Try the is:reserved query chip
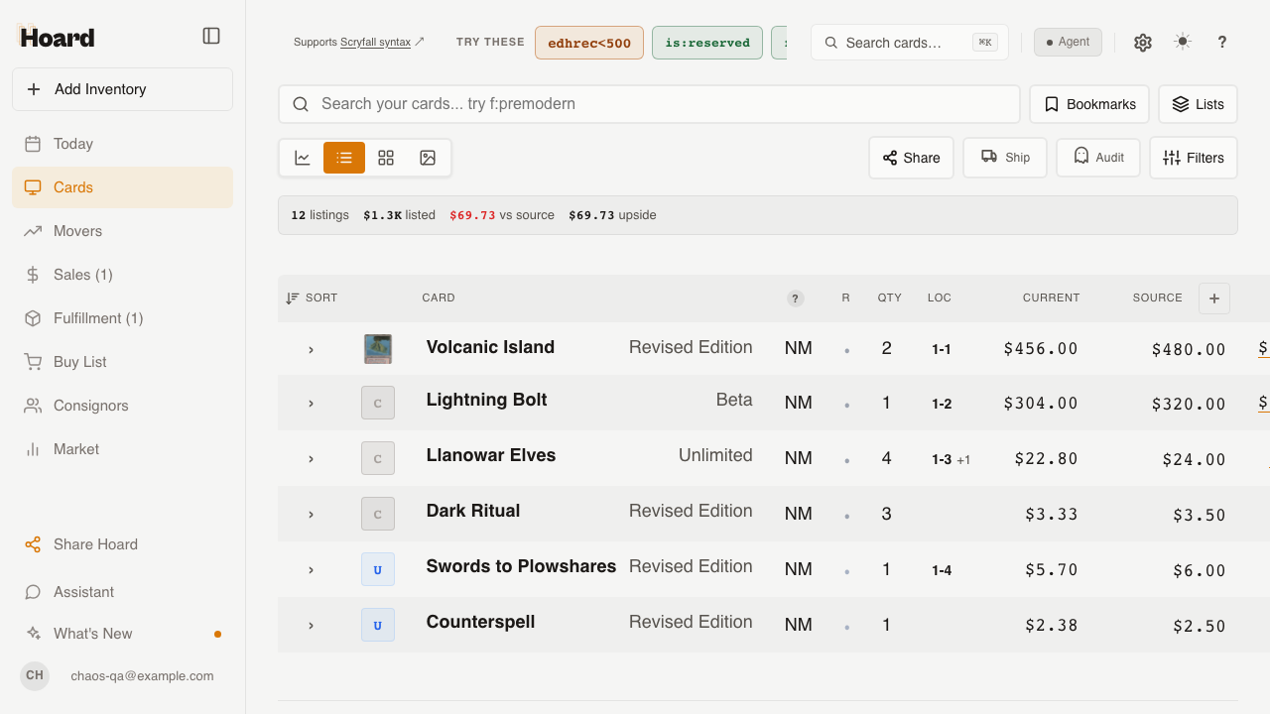 [707, 43]
